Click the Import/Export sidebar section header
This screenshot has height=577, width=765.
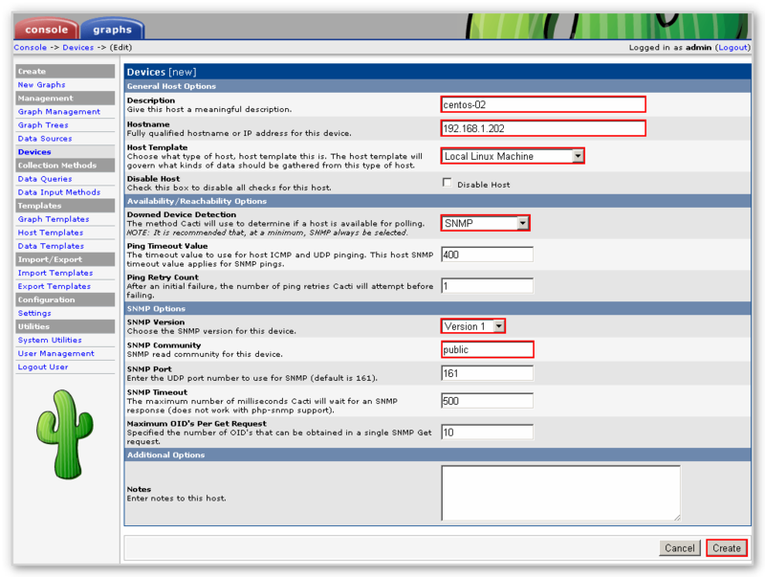point(65,259)
